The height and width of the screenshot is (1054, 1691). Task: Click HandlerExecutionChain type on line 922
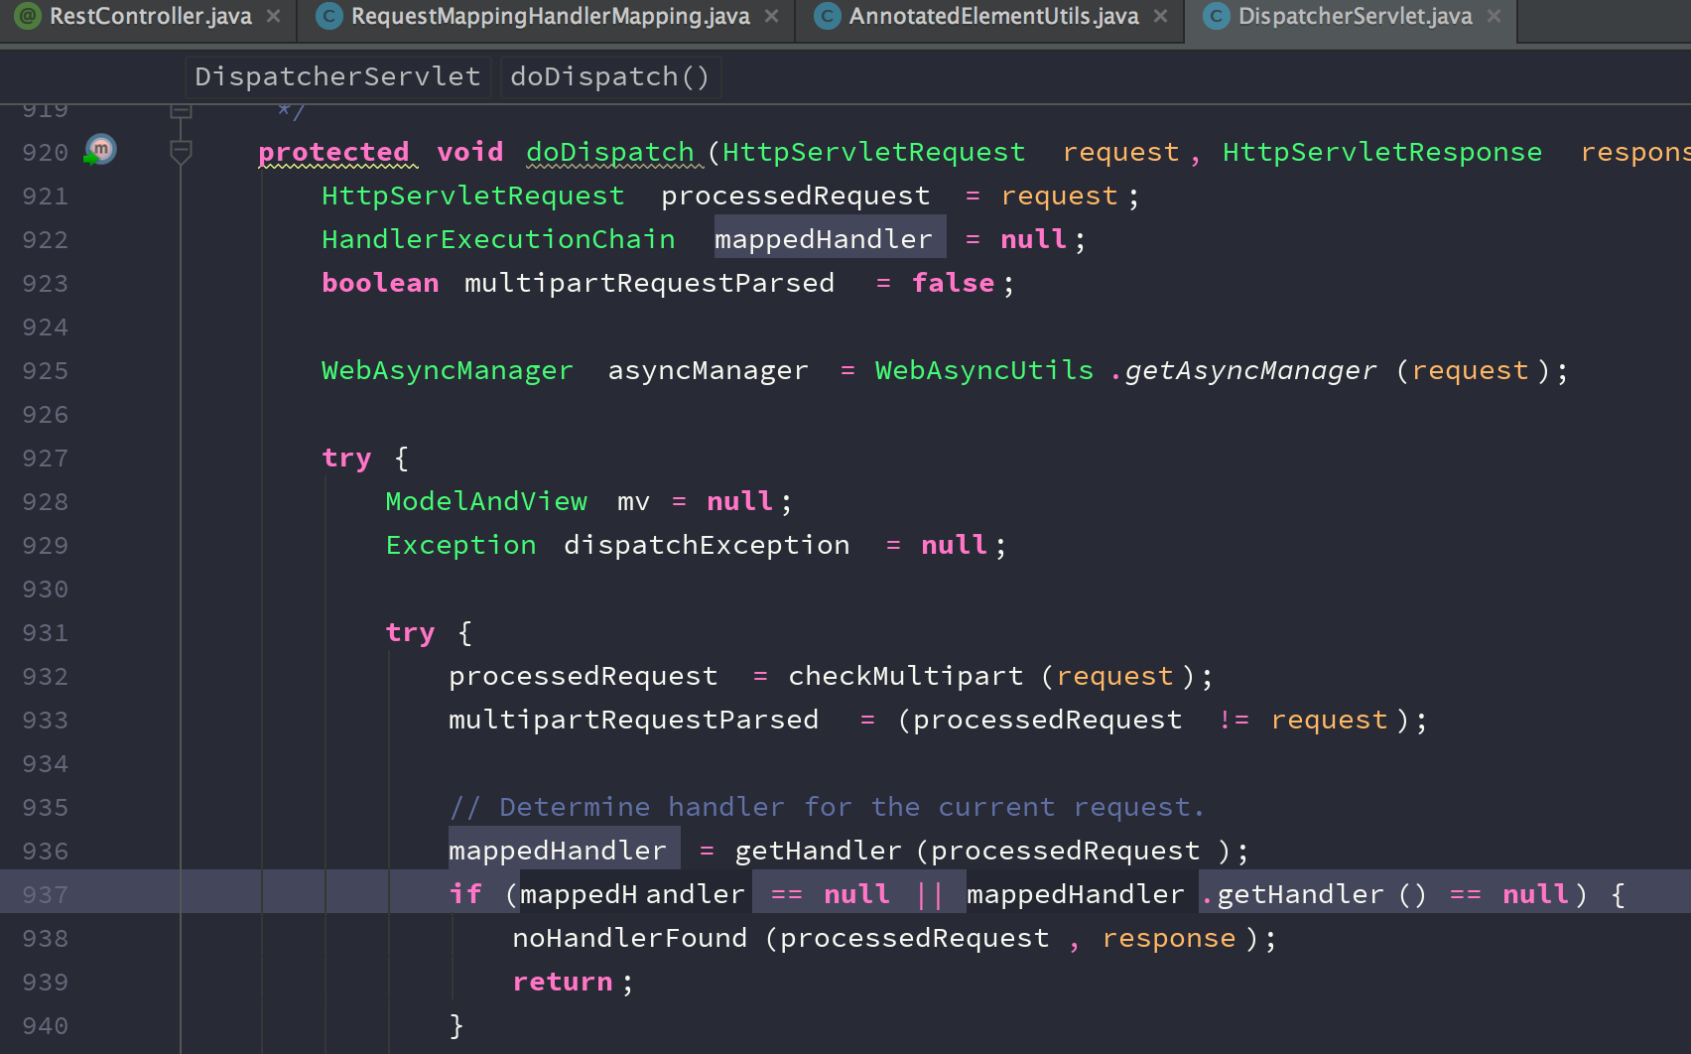pos(498,240)
